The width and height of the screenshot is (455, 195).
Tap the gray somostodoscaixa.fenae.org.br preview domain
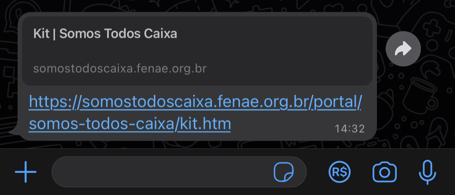120,69
